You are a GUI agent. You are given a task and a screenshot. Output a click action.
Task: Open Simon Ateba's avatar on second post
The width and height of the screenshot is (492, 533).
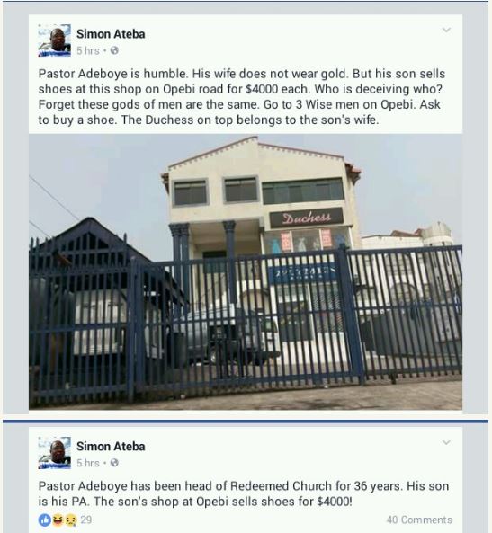pos(55,453)
